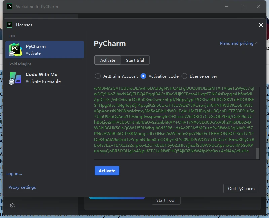This screenshot has width=269, height=218.
Task: Switch to the Start trial tab
Action: 135,60
